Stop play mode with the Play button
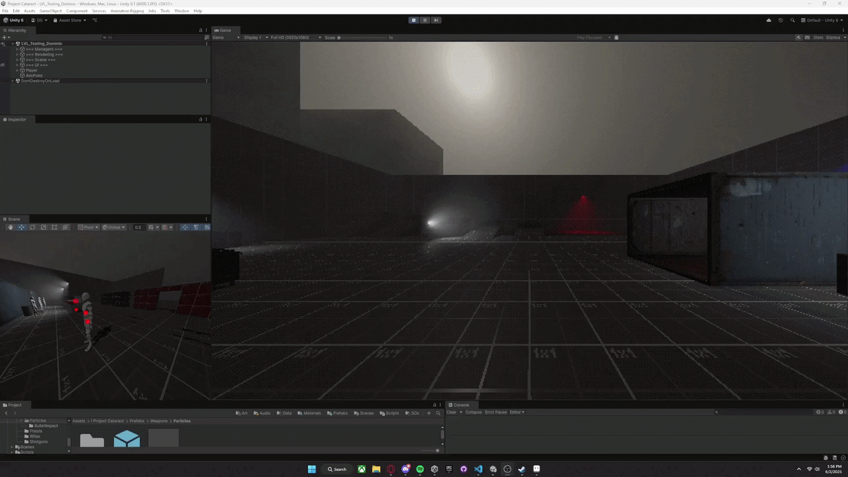The image size is (848, 477). tap(413, 20)
